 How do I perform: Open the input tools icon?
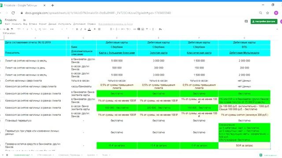(160, 29)
